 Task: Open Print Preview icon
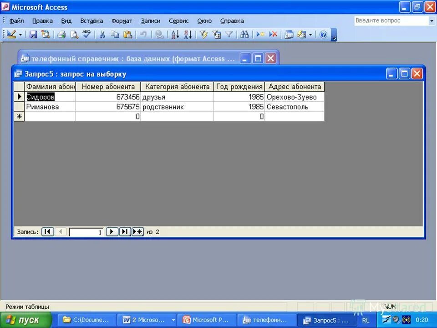(74, 34)
